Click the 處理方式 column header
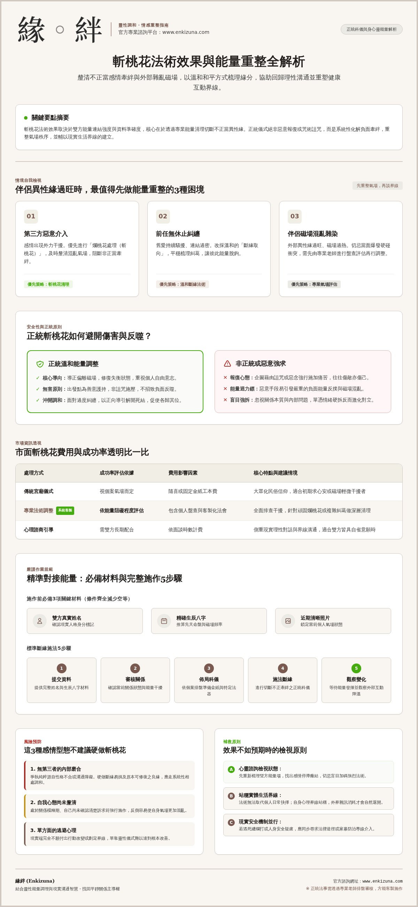Image resolution: width=418 pixels, height=907 pixels. tap(34, 473)
